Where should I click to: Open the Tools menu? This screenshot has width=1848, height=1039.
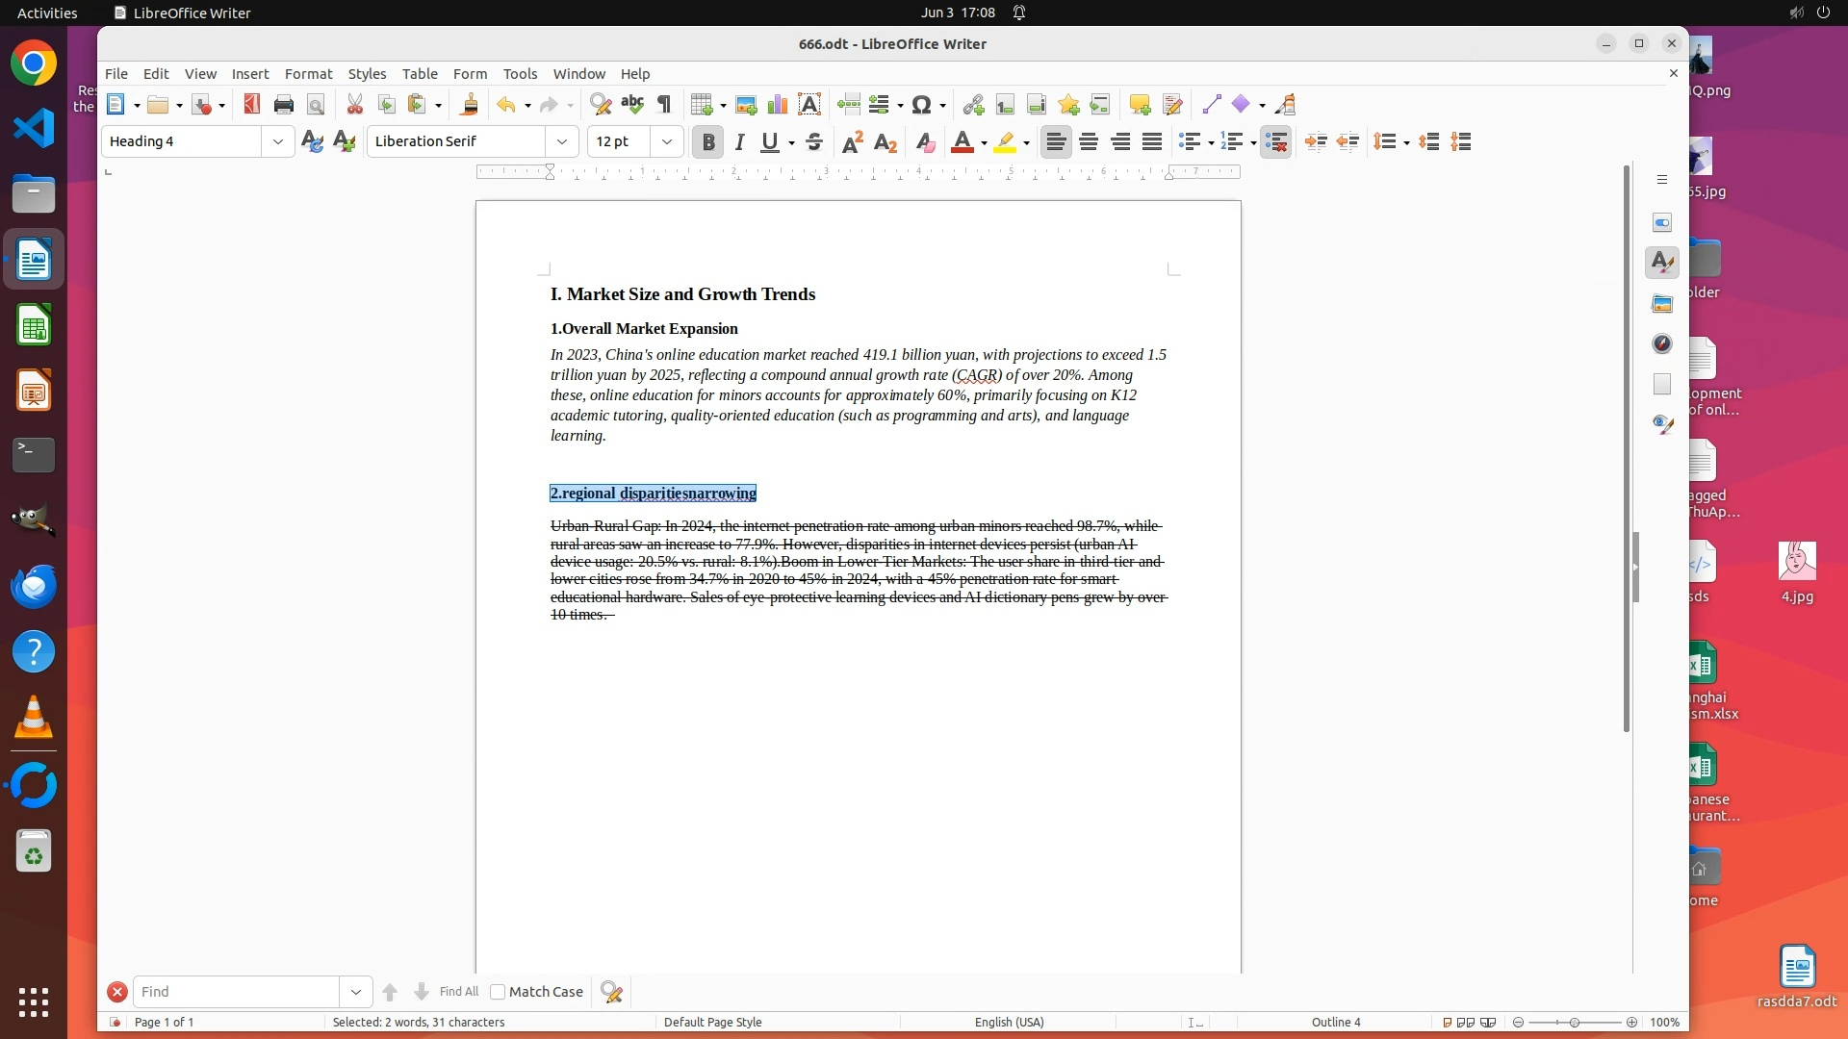point(520,73)
